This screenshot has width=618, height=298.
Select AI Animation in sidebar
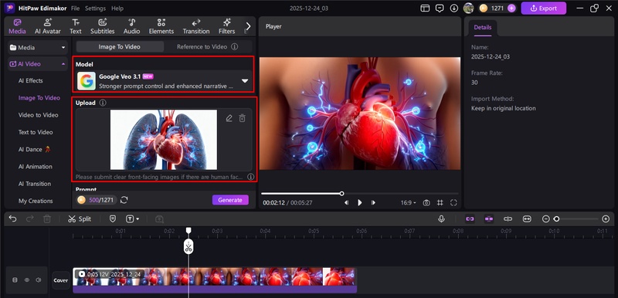[x=35, y=167]
